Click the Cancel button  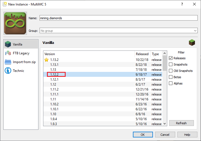pos(165,135)
